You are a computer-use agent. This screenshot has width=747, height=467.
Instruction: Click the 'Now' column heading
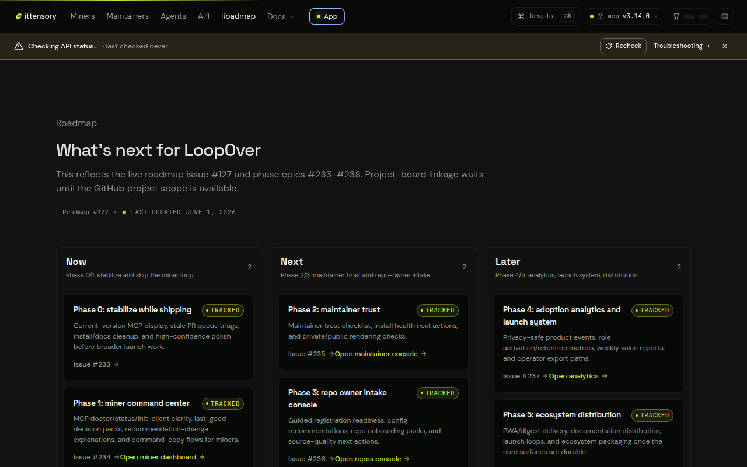point(76,262)
